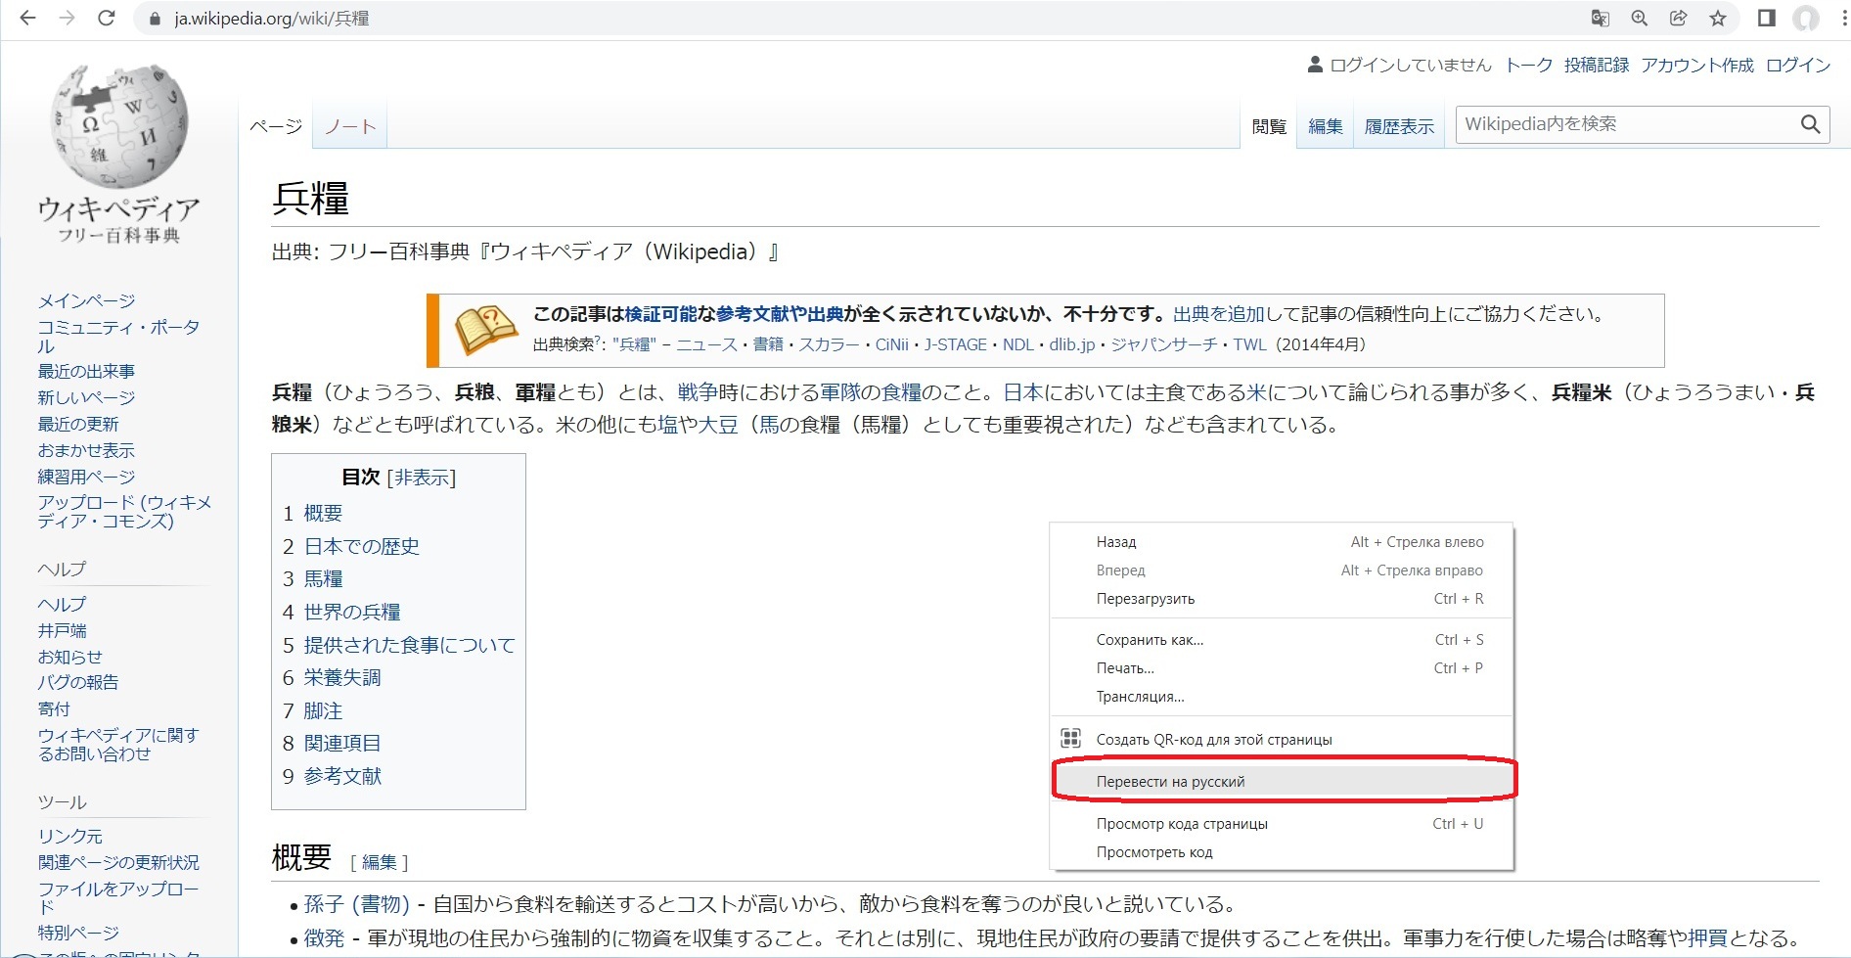Screen dimensions: 1851x958
Task: Open 井戸端 in the sidebar
Action: pos(62,630)
